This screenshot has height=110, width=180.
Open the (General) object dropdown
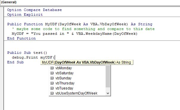click(x=90, y=2)
